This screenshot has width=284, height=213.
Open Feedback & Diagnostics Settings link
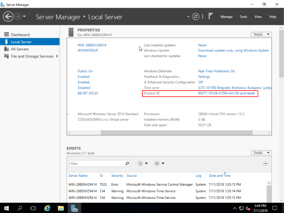[x=204, y=77]
